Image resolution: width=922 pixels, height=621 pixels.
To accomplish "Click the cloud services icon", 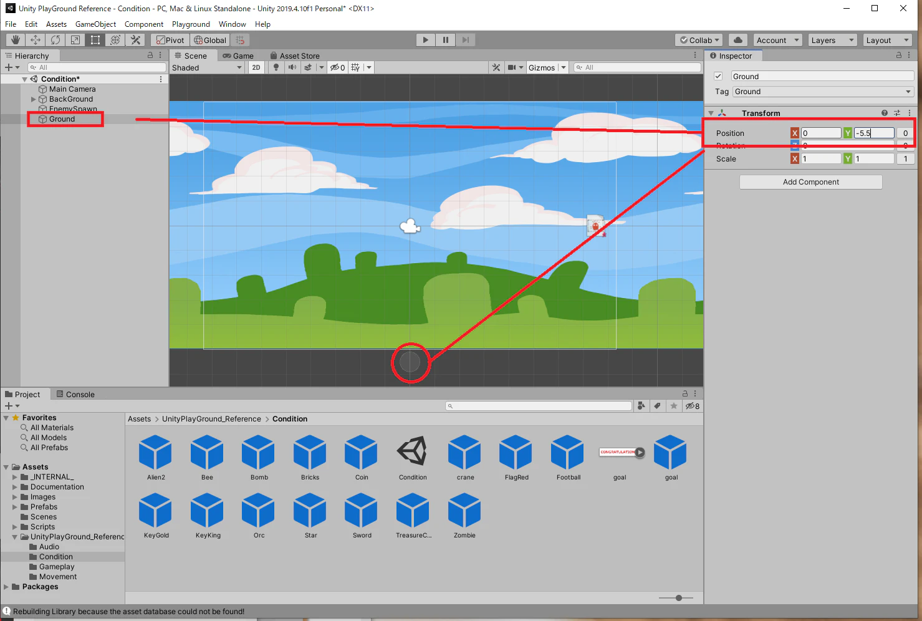I will [738, 40].
